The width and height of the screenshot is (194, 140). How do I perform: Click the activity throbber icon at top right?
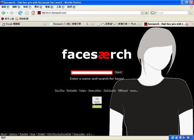coord(191,7)
